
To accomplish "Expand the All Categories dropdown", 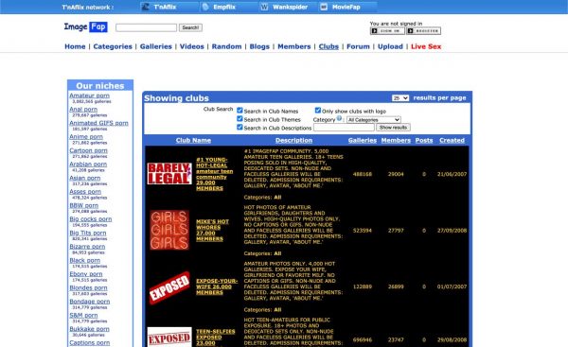I will [374, 120].
